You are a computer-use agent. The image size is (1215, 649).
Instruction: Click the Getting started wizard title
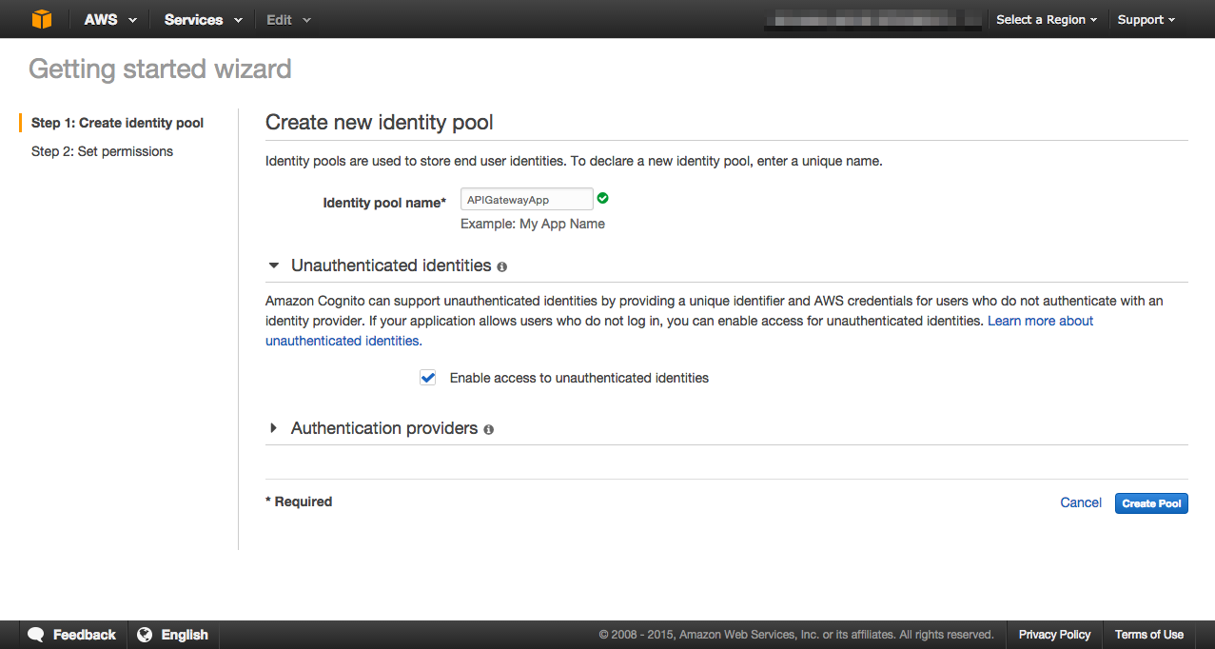point(160,69)
